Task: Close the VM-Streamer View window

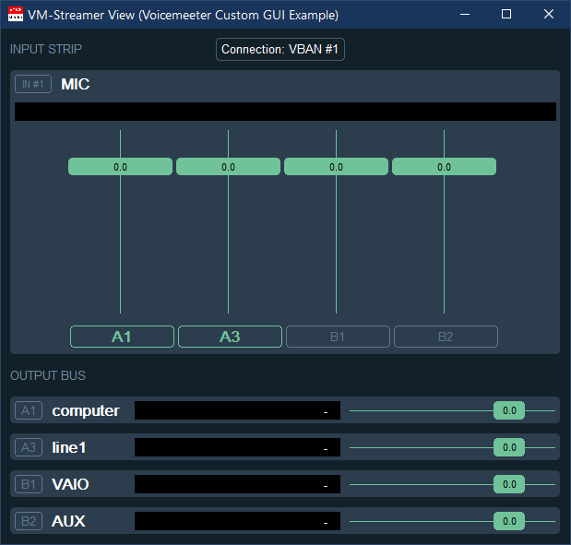Action: [x=549, y=15]
